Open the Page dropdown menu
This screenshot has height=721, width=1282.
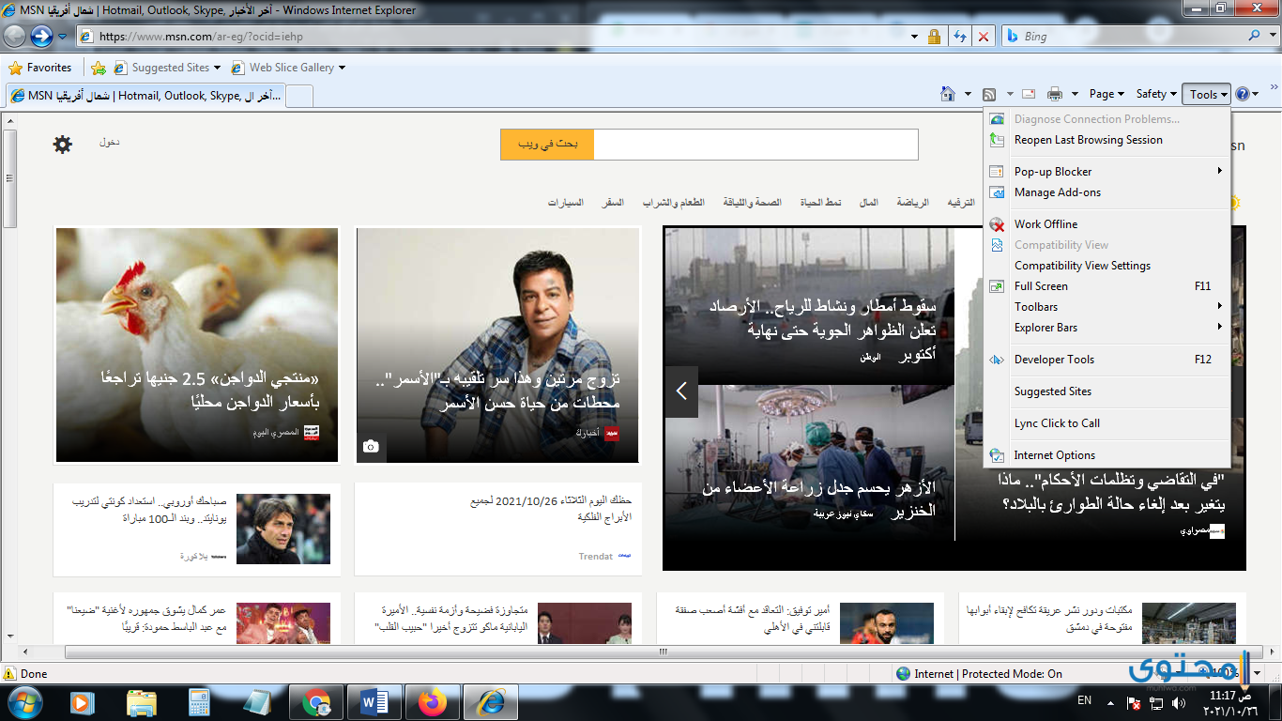1106,94
